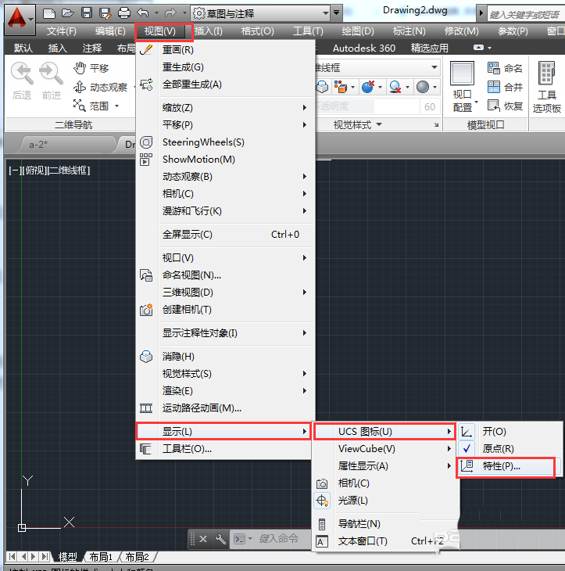This screenshot has width=565, height=571.
Task: Click the opacity value field showing 60
Action: coord(430,106)
